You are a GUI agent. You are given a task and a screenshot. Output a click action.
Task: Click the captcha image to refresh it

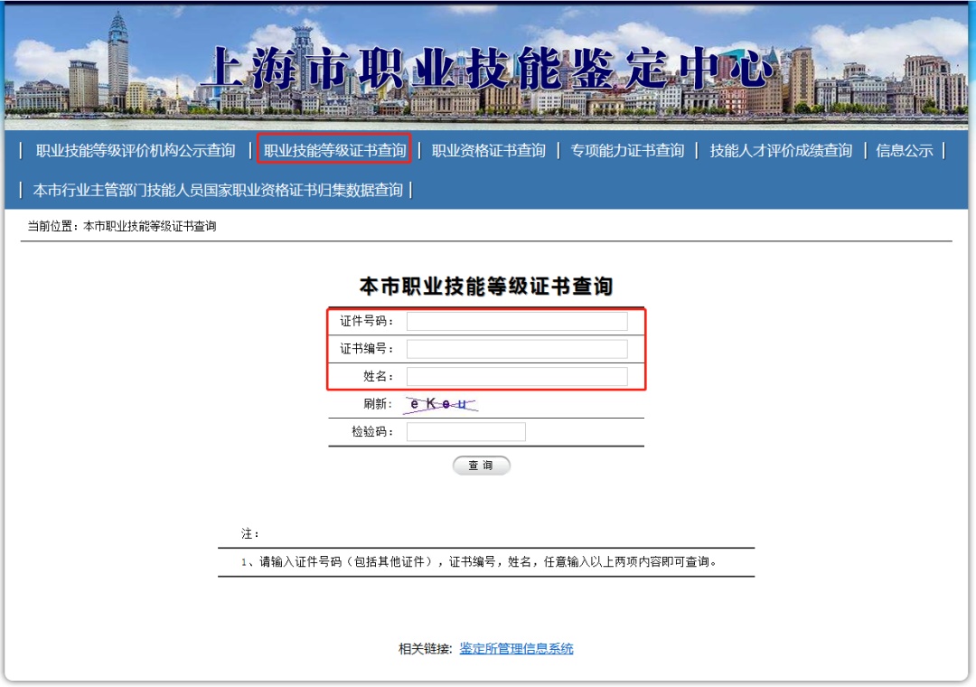pos(440,405)
